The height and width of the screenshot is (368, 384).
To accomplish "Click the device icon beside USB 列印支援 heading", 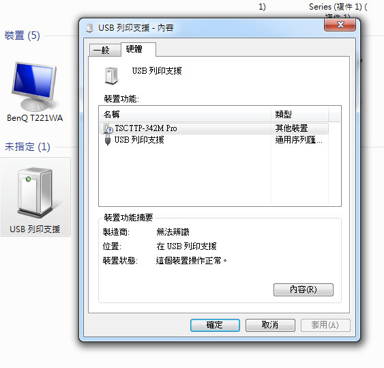I will (x=111, y=76).
